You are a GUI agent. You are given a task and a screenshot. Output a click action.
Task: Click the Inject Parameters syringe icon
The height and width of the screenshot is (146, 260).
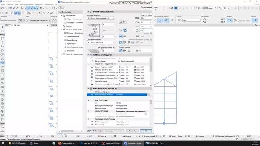(x=17, y=8)
